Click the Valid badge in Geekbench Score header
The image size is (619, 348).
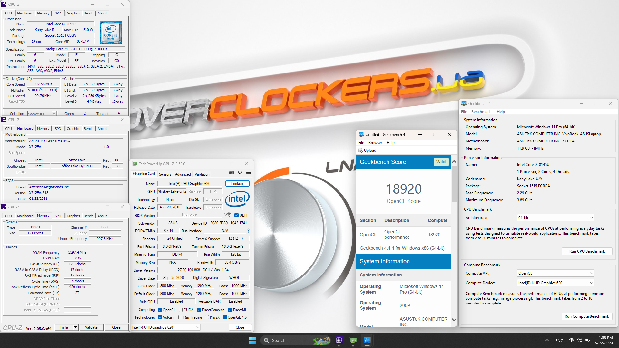[x=441, y=162]
